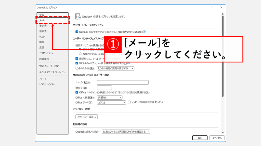Image resolution: width=261 pixels, height=146 pixels.
Task: Open the トラスト センター category
Action: click(53, 84)
